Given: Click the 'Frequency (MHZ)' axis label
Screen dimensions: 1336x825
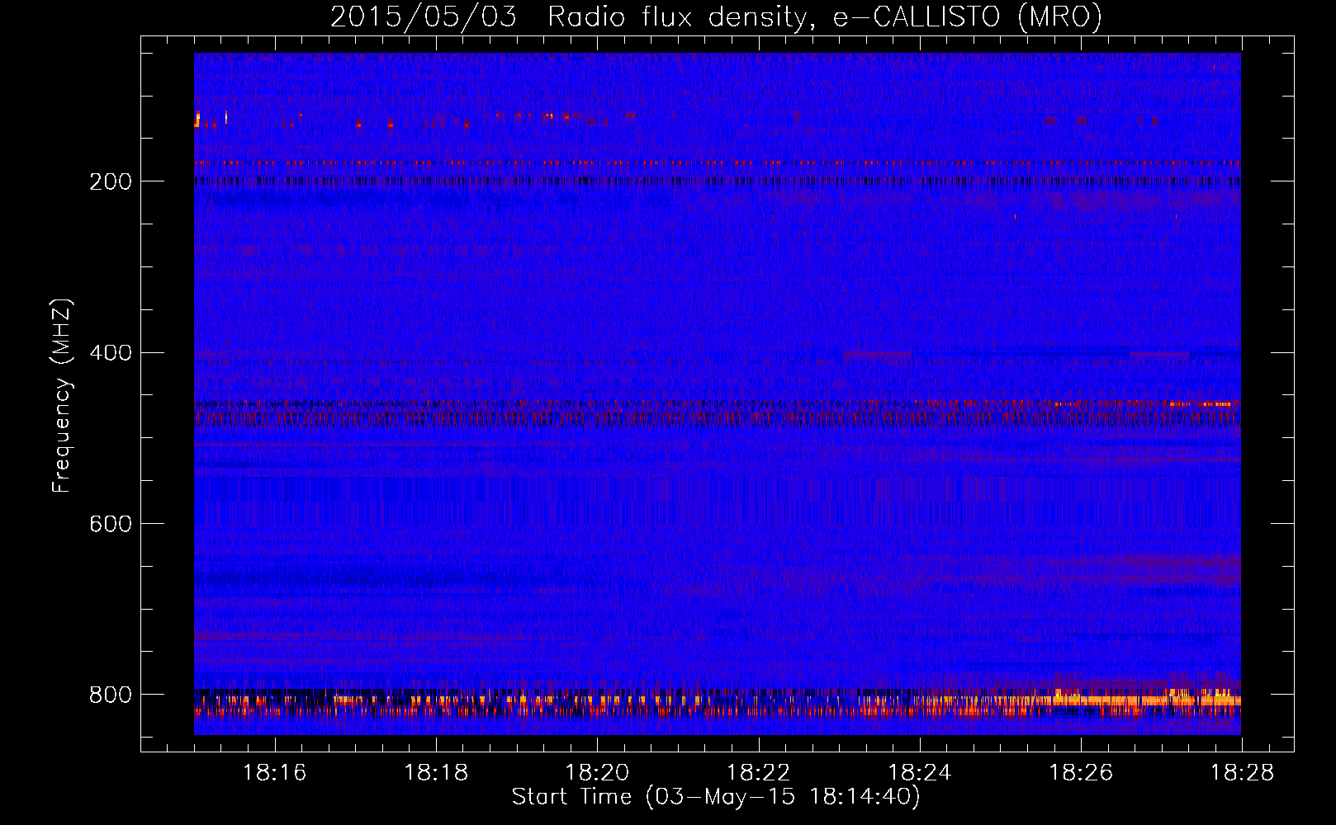Looking at the screenshot, I should [x=62, y=396].
